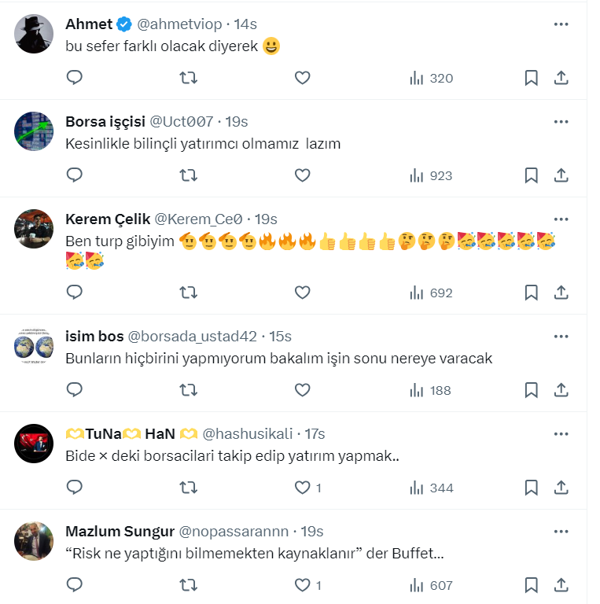Click Mazlum Sungur's profile picture
600x604 pixels.
coord(34,541)
